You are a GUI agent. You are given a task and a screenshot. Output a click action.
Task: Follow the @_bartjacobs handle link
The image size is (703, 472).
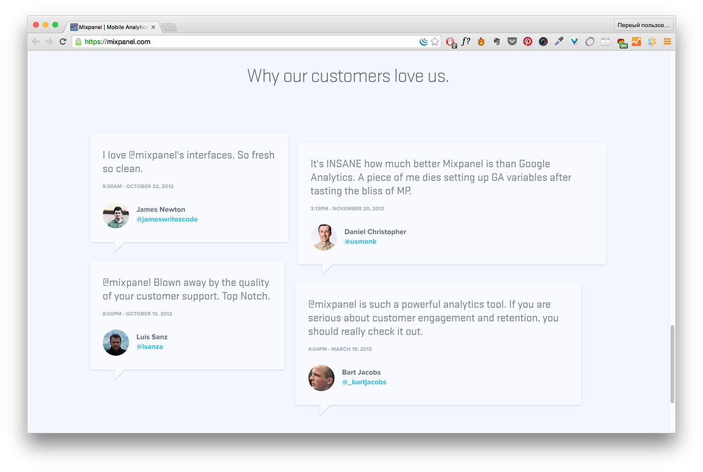364,382
